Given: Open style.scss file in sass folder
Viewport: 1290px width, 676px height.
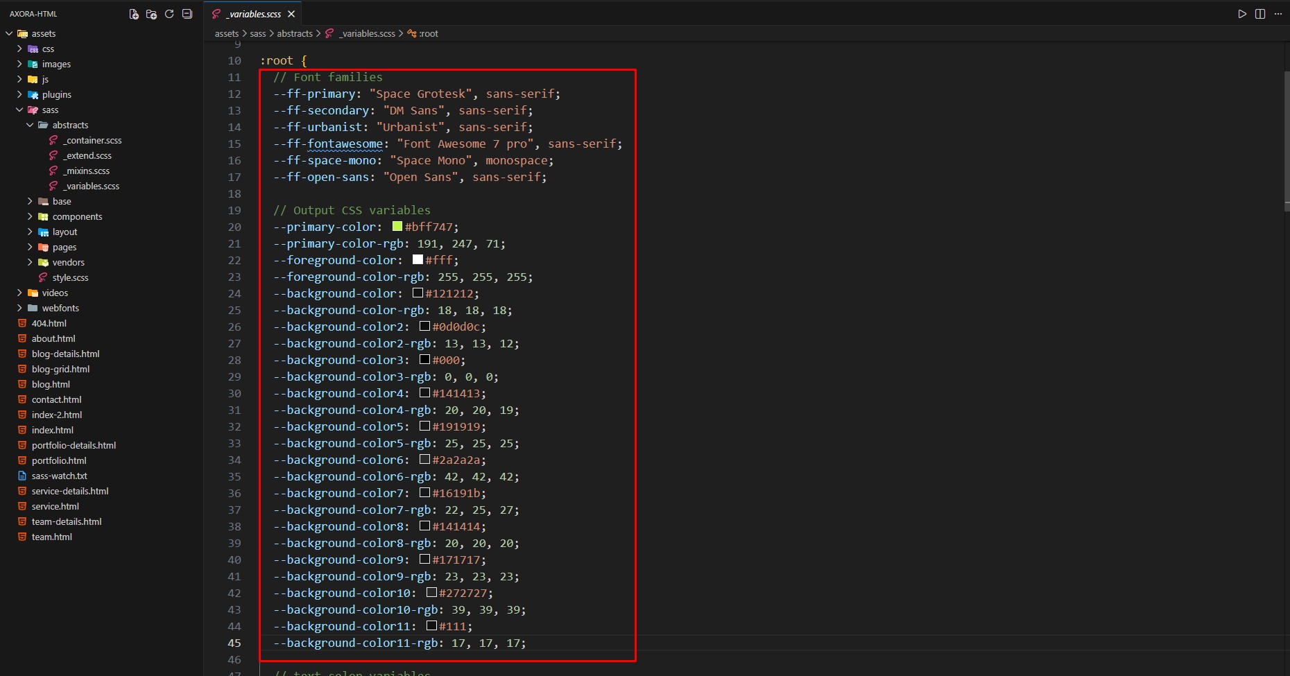Looking at the screenshot, I should [x=70, y=277].
